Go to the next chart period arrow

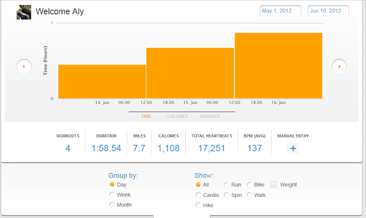pyautogui.click(x=339, y=66)
